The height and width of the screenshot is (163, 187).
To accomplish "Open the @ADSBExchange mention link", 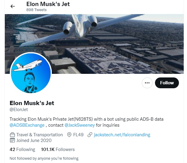I will (27, 125).
